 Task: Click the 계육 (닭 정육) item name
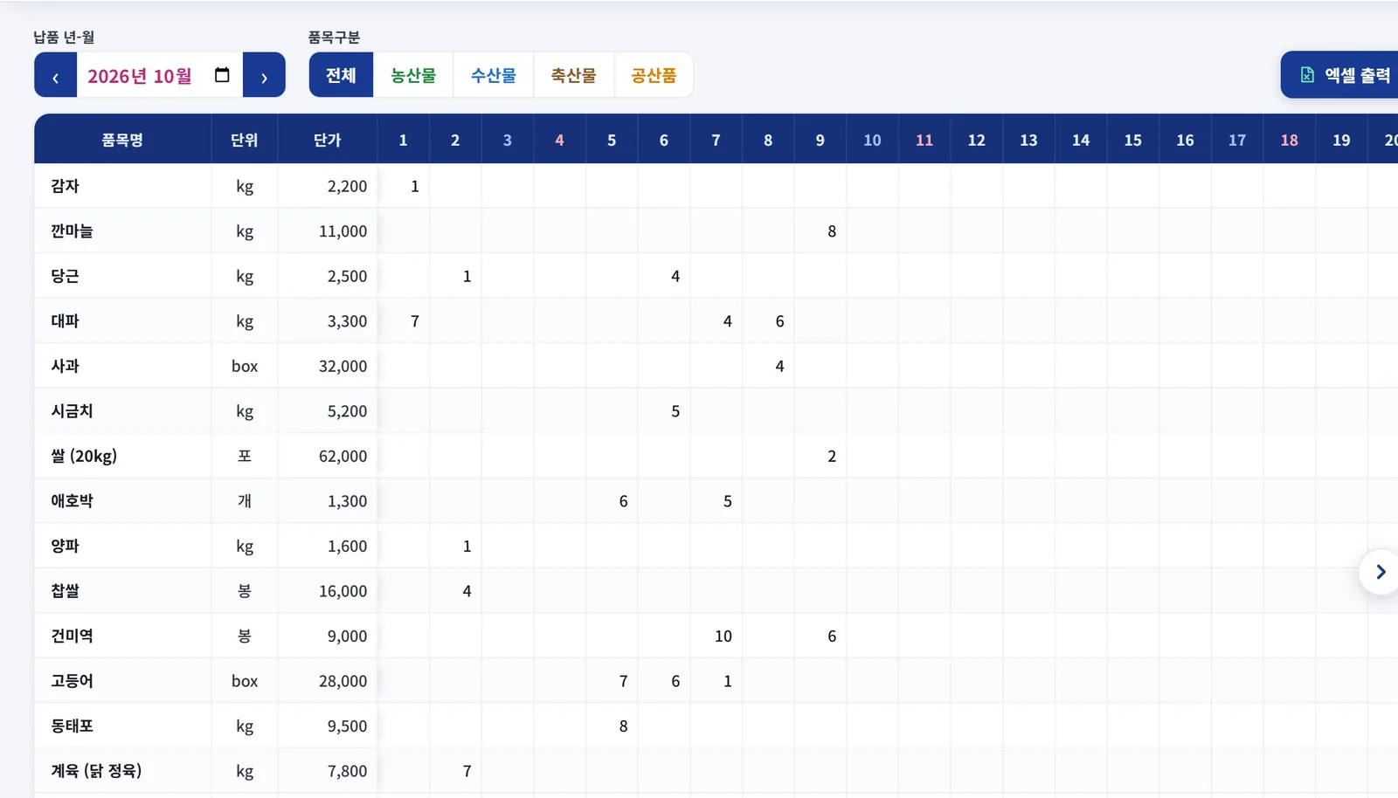pos(96,771)
